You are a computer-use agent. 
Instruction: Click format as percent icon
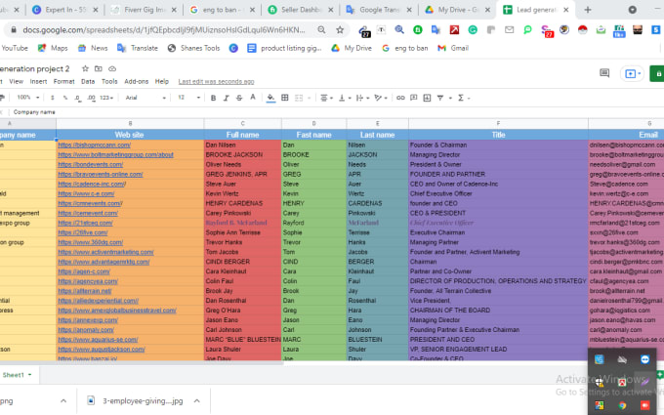pyautogui.click(x=64, y=98)
